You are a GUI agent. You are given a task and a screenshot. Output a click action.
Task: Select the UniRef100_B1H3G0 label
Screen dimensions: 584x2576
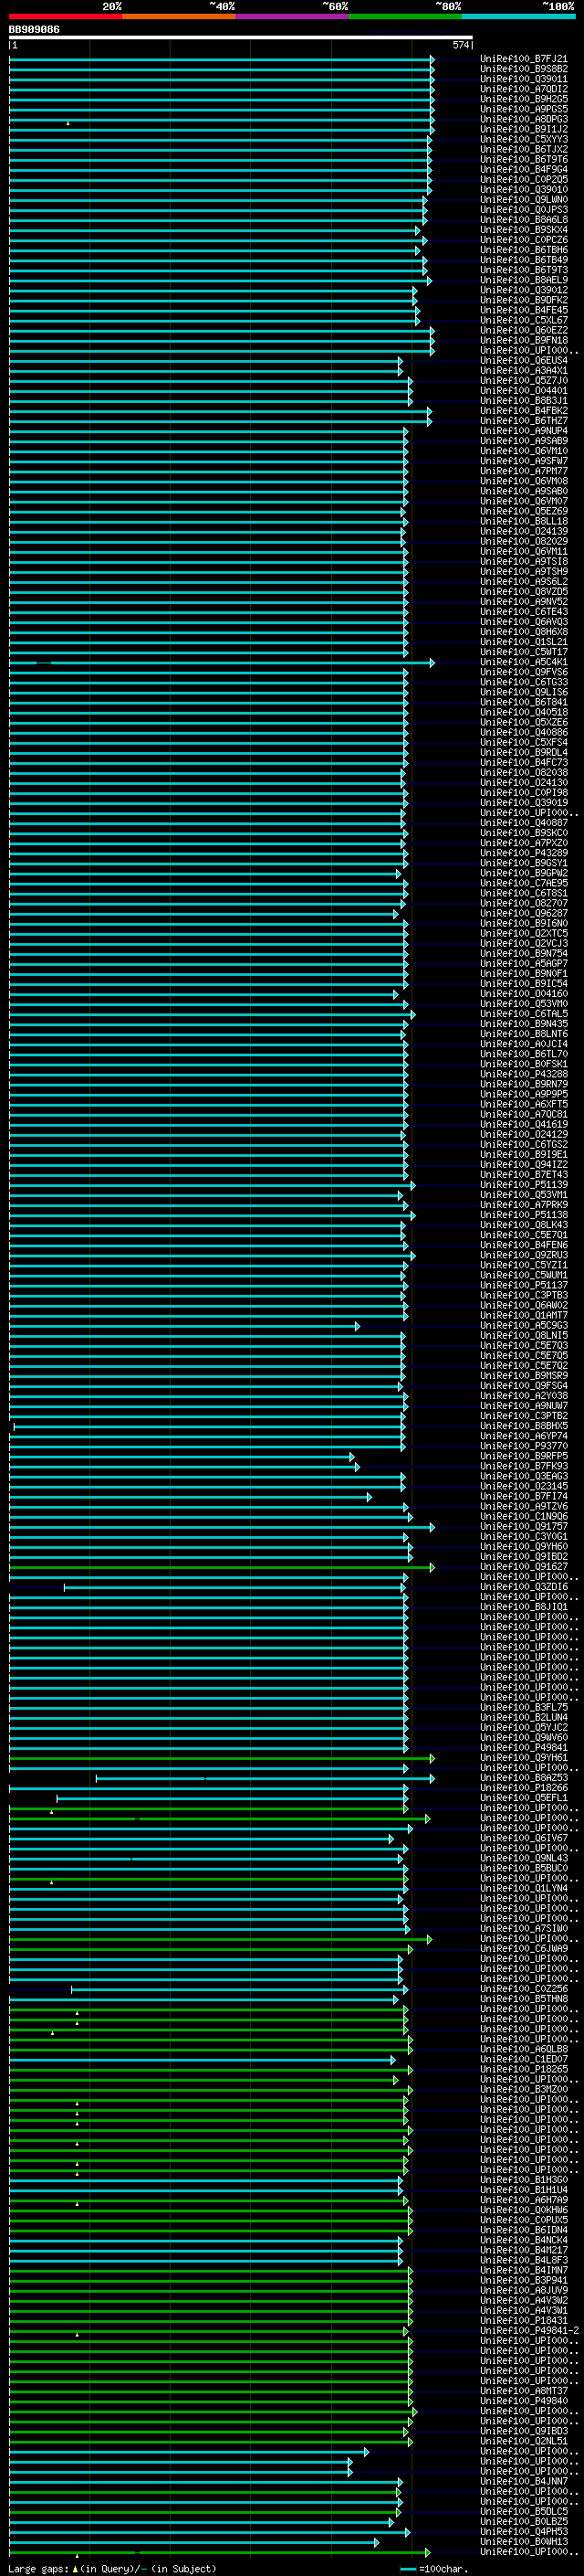coord(524,2179)
